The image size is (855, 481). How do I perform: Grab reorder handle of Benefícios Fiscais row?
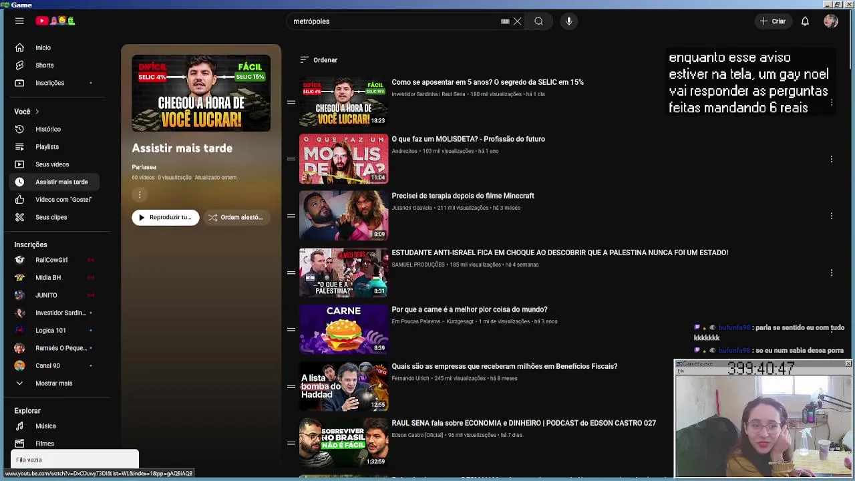tap(291, 386)
